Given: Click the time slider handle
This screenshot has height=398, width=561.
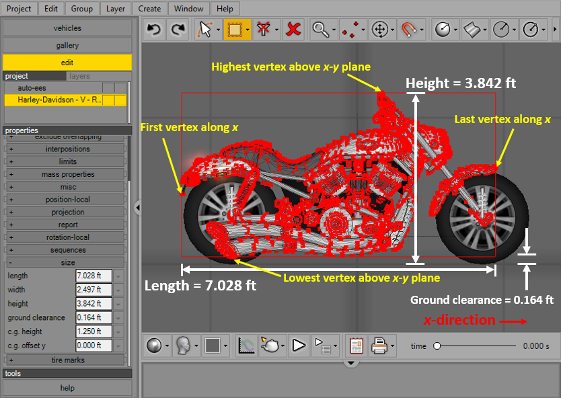Looking at the screenshot, I should coord(437,346).
